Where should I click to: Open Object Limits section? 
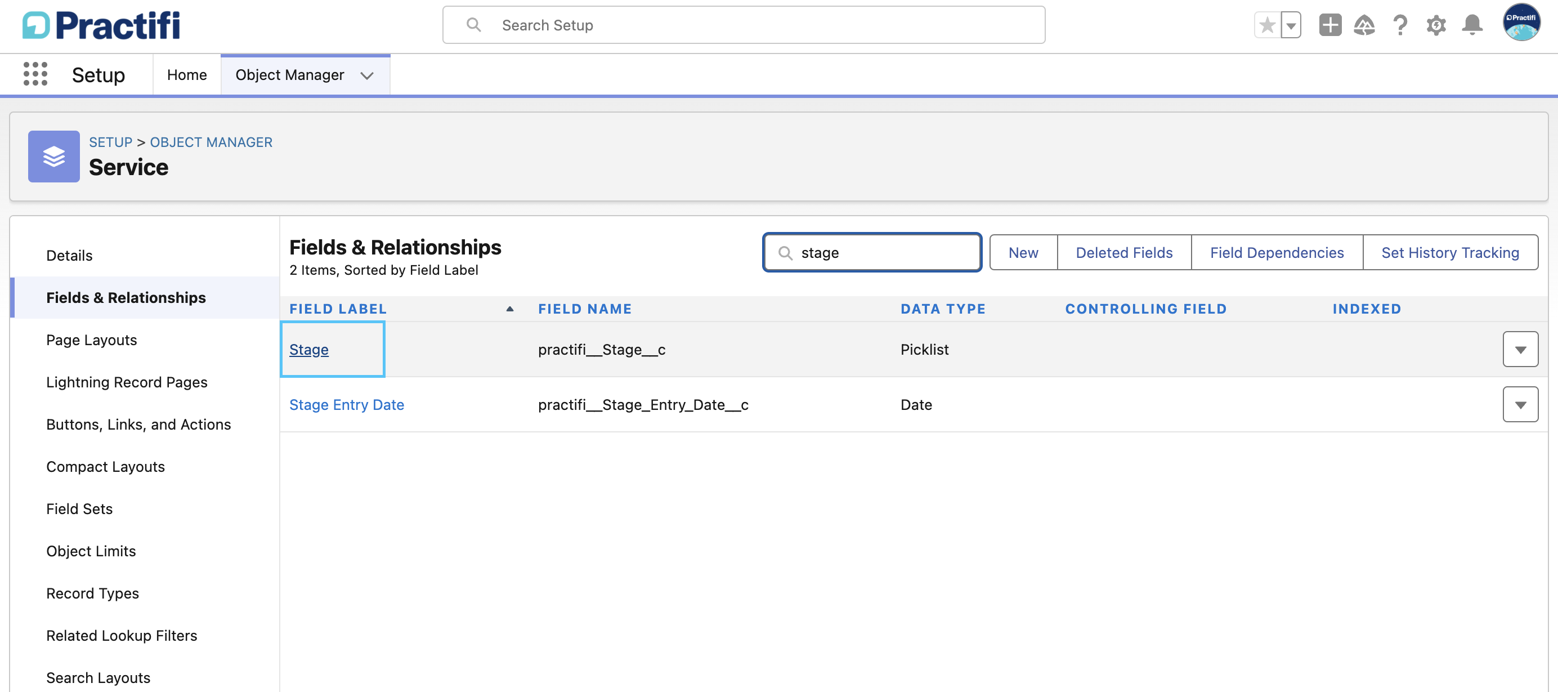click(x=91, y=551)
